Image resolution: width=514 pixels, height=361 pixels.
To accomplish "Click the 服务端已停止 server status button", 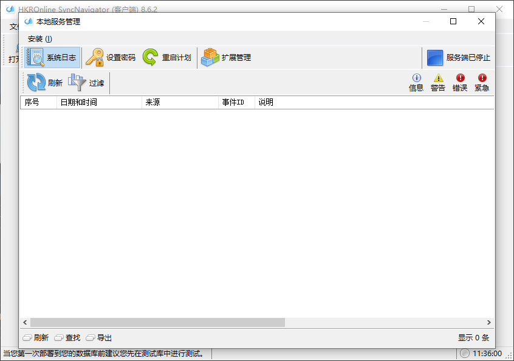I will tap(459, 57).
